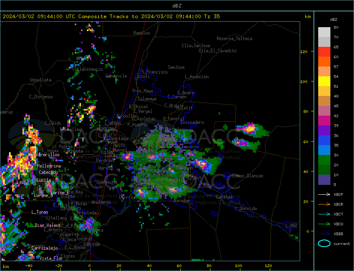
Task: Click the 'Tz 35' header text
Action: tap(212, 17)
